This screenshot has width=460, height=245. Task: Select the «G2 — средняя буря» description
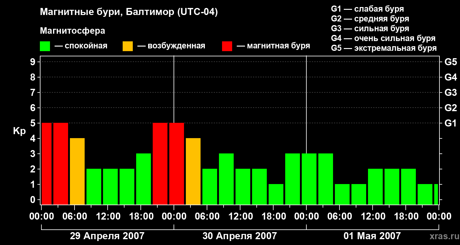370,19
